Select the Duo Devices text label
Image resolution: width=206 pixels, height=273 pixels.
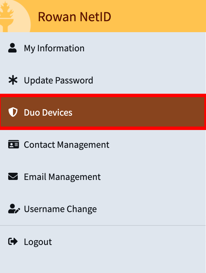pyautogui.click(x=48, y=113)
